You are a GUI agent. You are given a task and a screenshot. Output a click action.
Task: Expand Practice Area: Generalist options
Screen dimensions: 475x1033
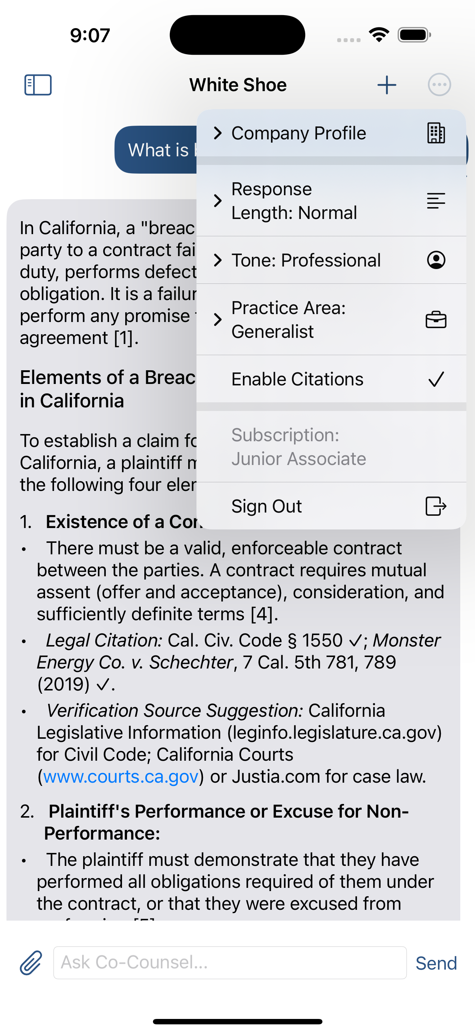(218, 319)
